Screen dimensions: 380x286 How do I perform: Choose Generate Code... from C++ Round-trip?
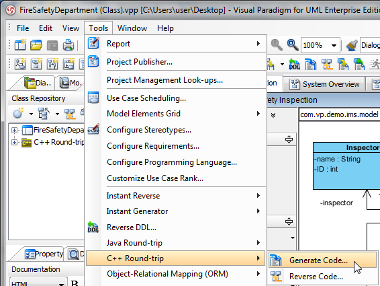(x=322, y=260)
